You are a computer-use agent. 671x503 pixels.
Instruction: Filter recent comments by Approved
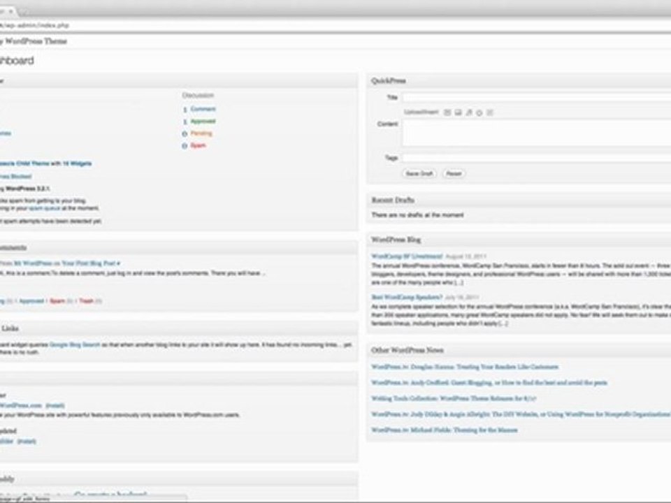31,301
